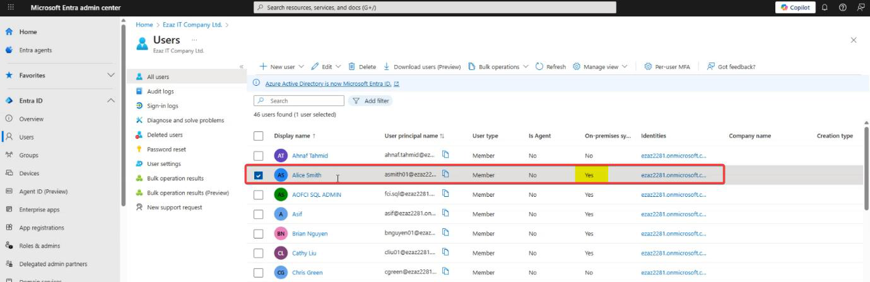Copy Ahnaf Tahmid's user principal name

tap(445, 155)
